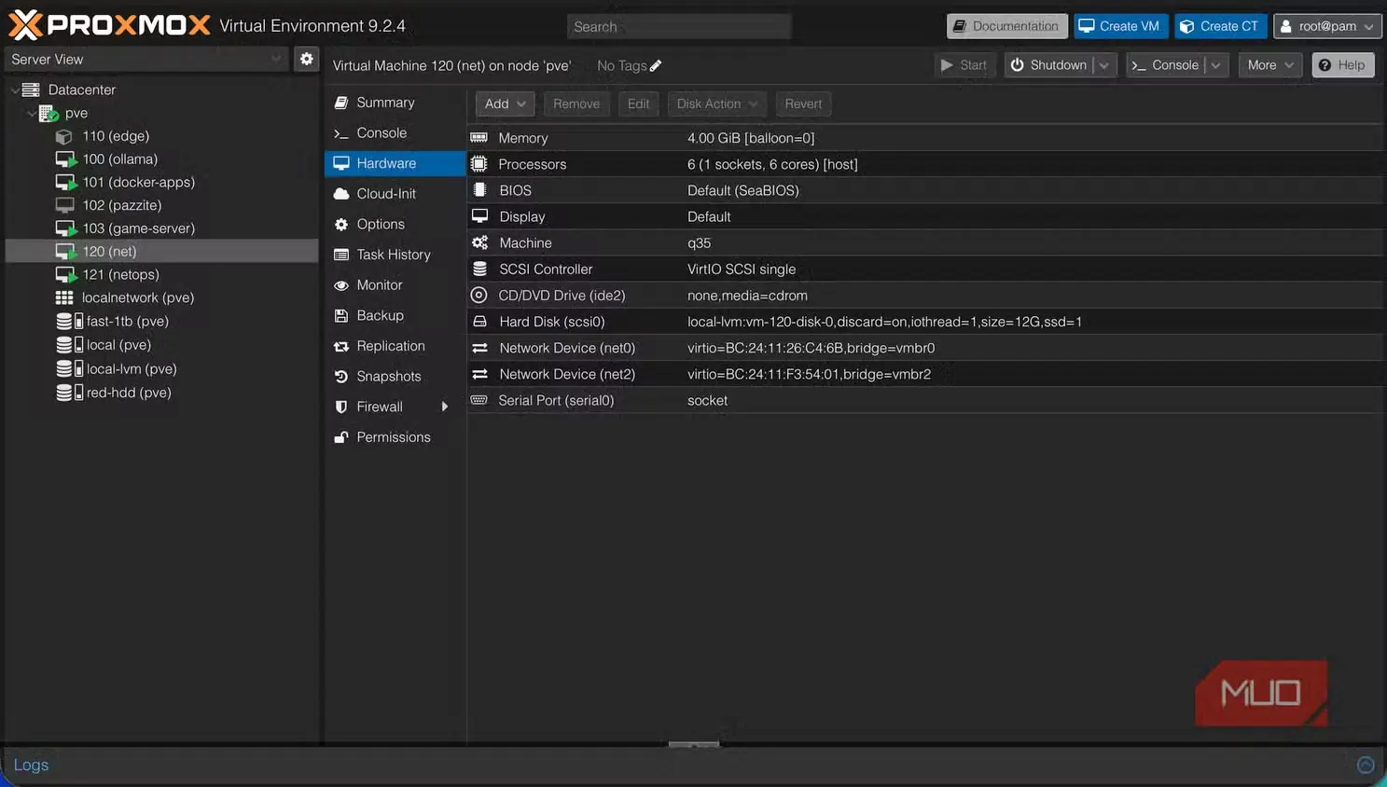The image size is (1387, 787).
Task: Open the More dropdown menu
Action: coord(1270,65)
